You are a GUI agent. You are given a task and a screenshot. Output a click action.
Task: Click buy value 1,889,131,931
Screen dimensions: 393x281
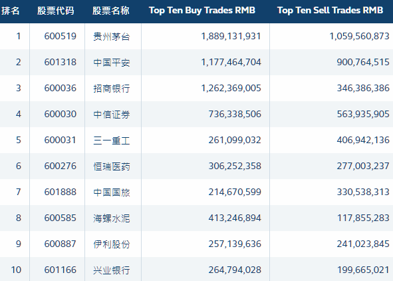231,37
